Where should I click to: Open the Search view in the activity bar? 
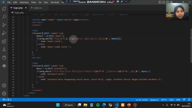tap(4, 17)
